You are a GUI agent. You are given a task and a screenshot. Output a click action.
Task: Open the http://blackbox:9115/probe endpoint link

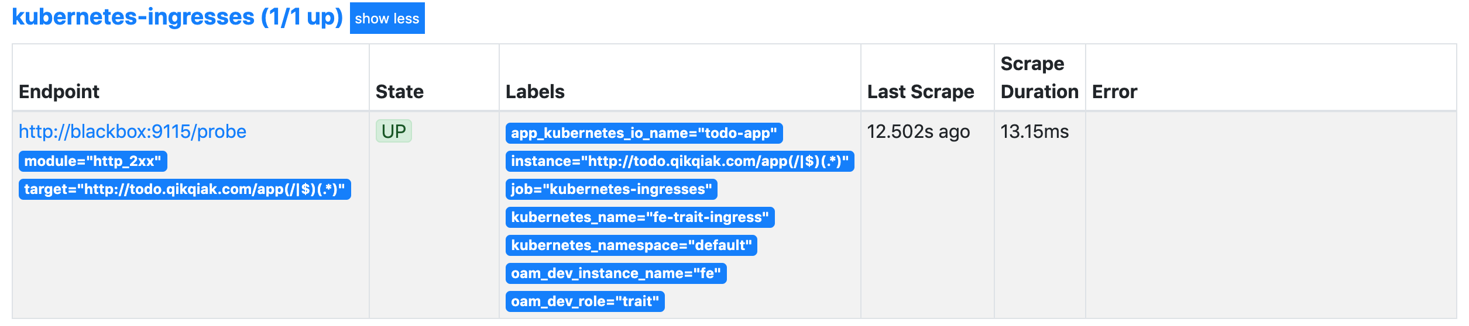[x=132, y=131]
